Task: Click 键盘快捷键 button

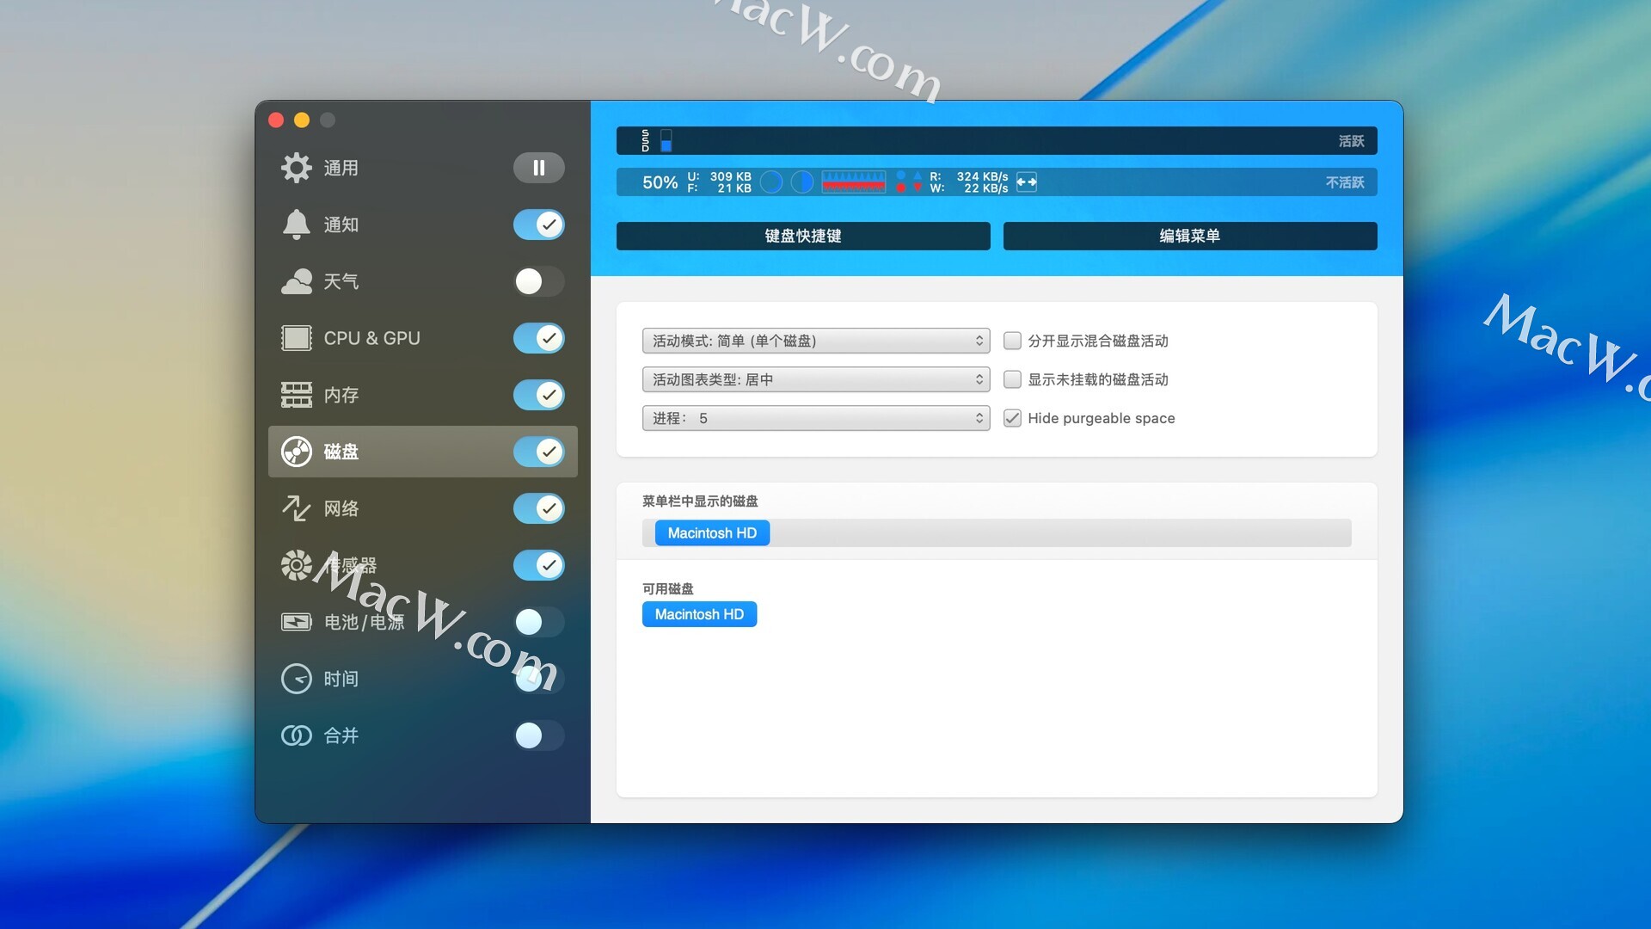Action: point(802,236)
